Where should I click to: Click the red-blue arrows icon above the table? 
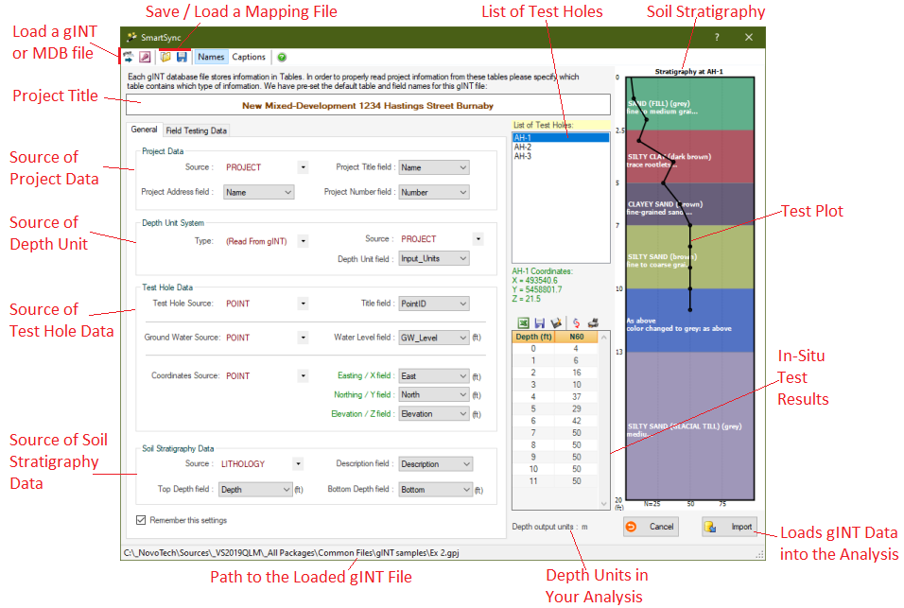tap(576, 322)
